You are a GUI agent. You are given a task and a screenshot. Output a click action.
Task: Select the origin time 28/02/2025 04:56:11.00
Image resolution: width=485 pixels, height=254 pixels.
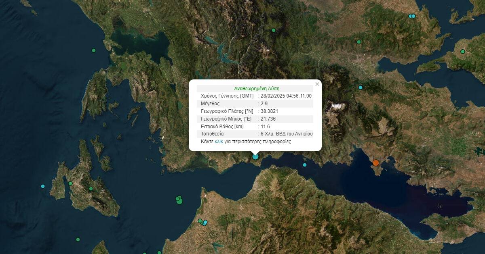tap(286, 96)
